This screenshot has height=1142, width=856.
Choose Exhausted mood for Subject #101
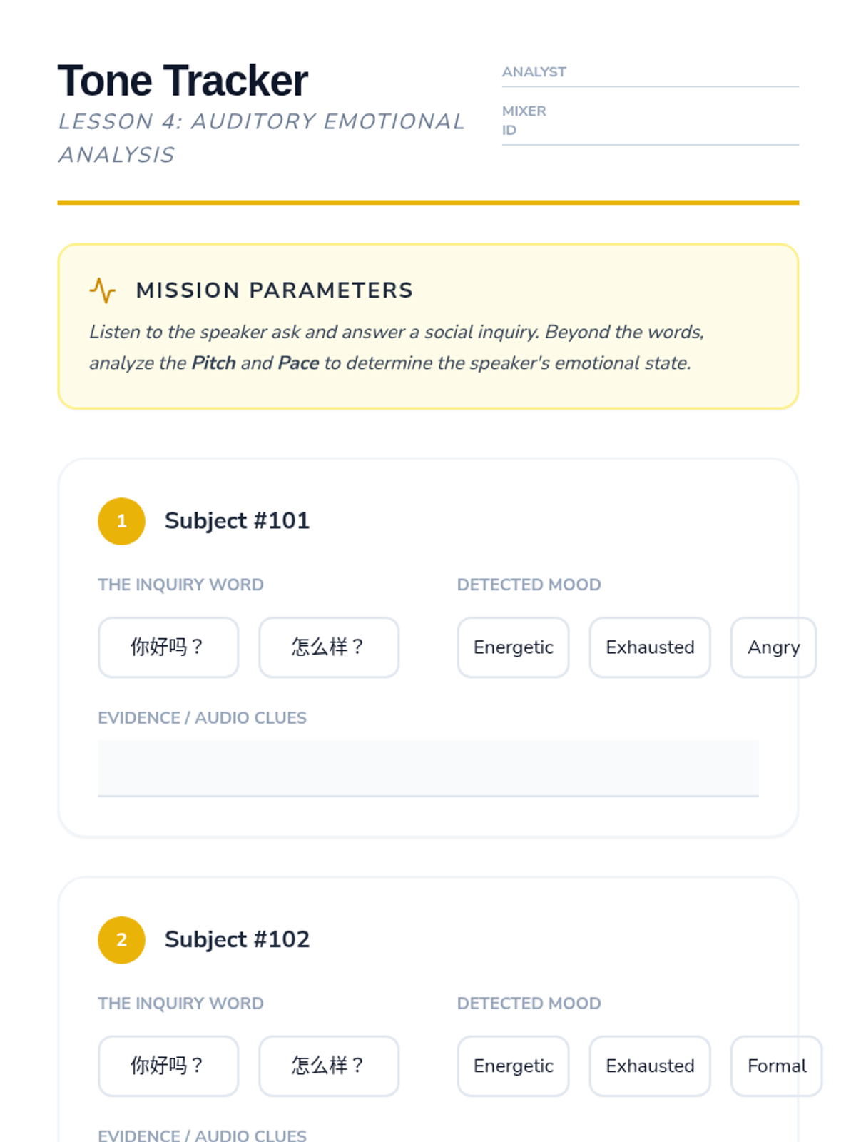coord(650,647)
